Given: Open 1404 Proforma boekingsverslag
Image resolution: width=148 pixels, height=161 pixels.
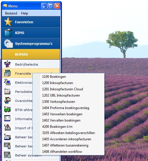Looking at the screenshot, I should click(x=68, y=108).
